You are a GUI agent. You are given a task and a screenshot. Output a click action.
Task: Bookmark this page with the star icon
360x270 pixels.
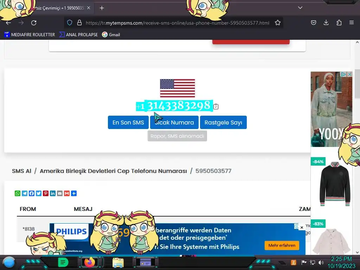[x=278, y=23]
